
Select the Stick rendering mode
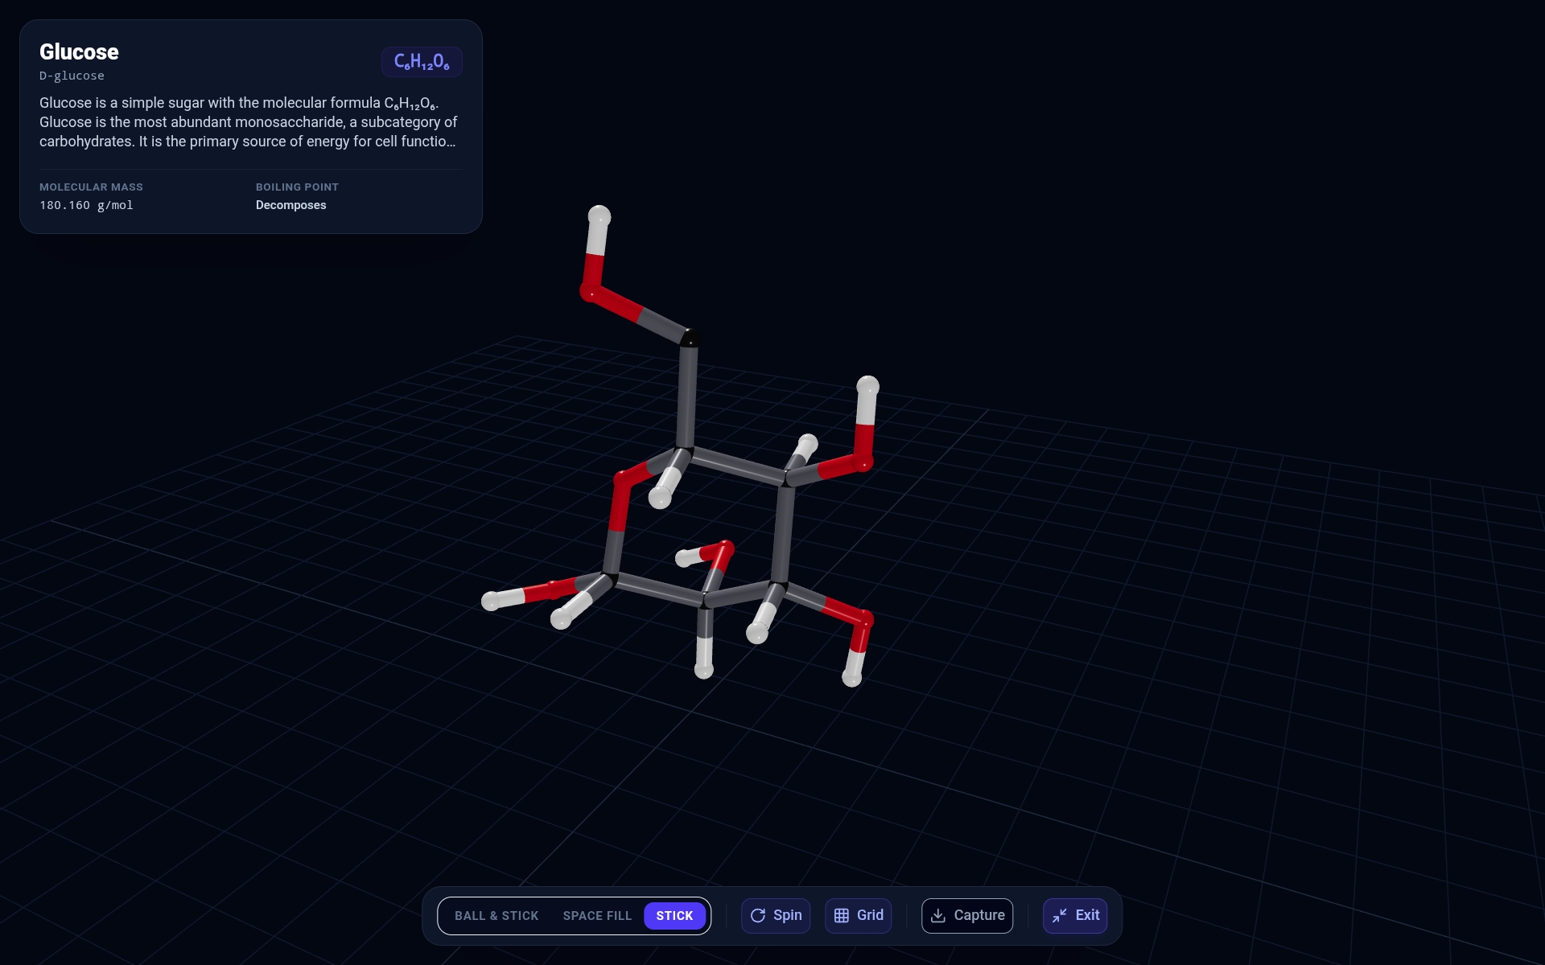[674, 916]
